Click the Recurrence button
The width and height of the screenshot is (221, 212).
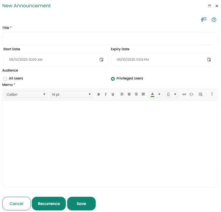(49, 204)
